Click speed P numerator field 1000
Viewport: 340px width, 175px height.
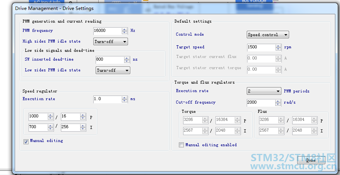click(x=38, y=117)
